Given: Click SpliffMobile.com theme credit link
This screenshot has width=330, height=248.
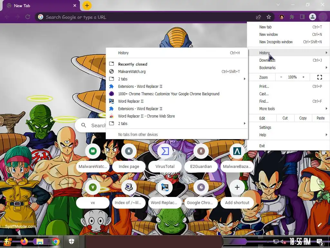Looking at the screenshot, I should (20, 226).
